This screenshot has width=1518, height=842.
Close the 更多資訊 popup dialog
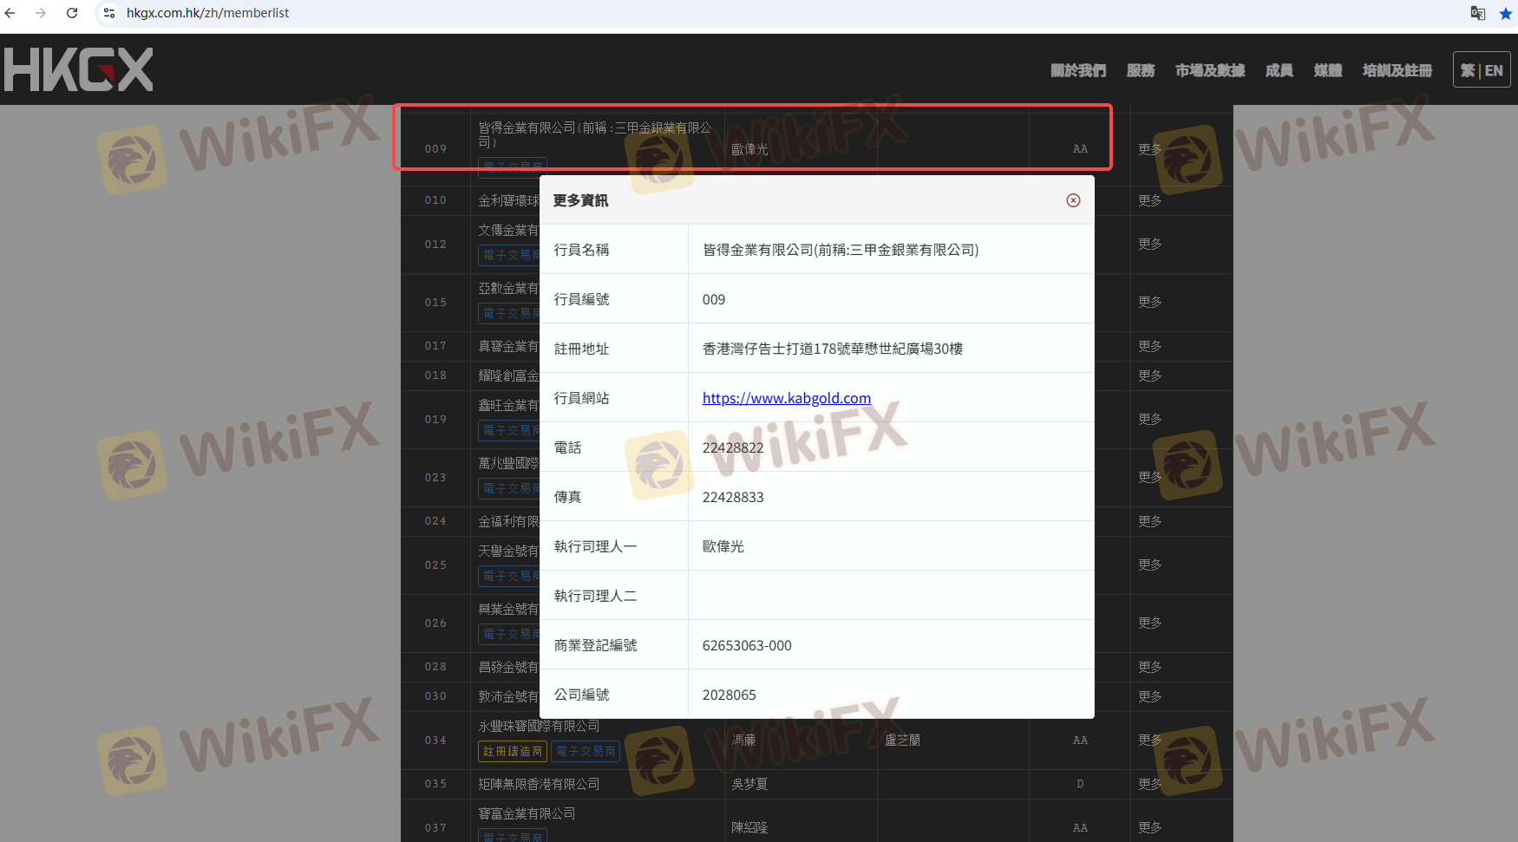click(1073, 200)
